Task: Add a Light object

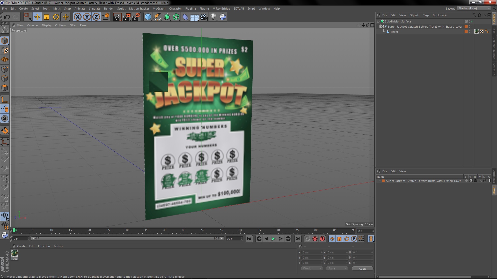Action: pos(213,17)
